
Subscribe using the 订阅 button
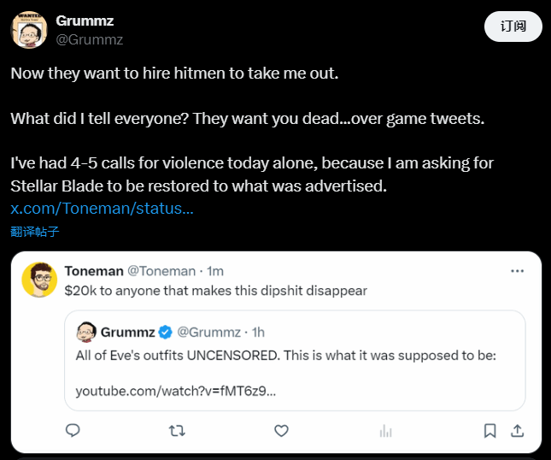coord(513,27)
